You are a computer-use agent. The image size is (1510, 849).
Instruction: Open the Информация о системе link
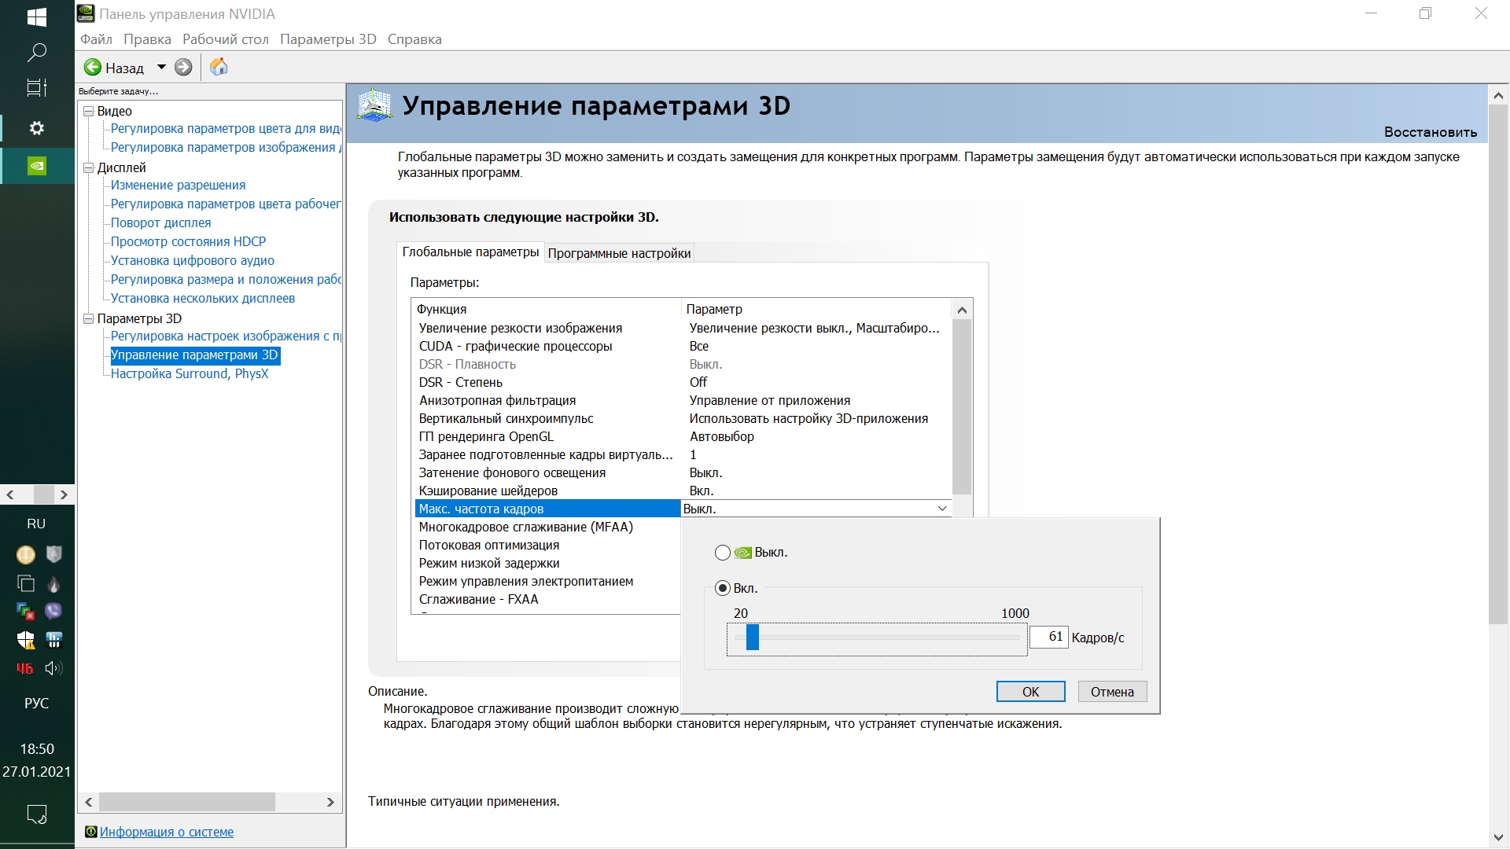[x=166, y=832]
